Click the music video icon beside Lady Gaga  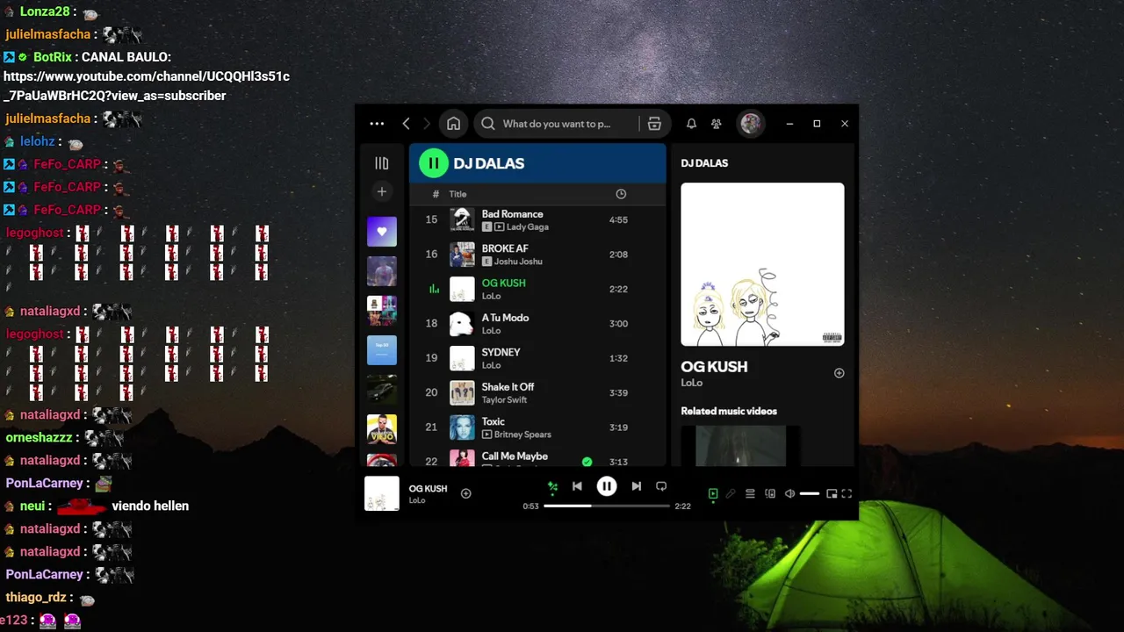(499, 227)
